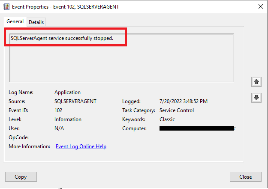Select the Source value 'SQLSERVERAGENT'
The width and height of the screenshot is (268, 189).
[75, 101]
